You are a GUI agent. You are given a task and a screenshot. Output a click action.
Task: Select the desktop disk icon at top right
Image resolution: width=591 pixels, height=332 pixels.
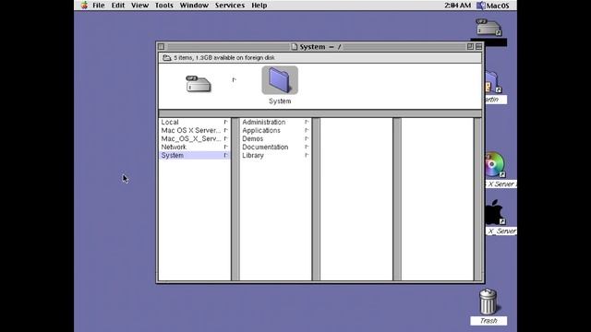[x=488, y=28]
